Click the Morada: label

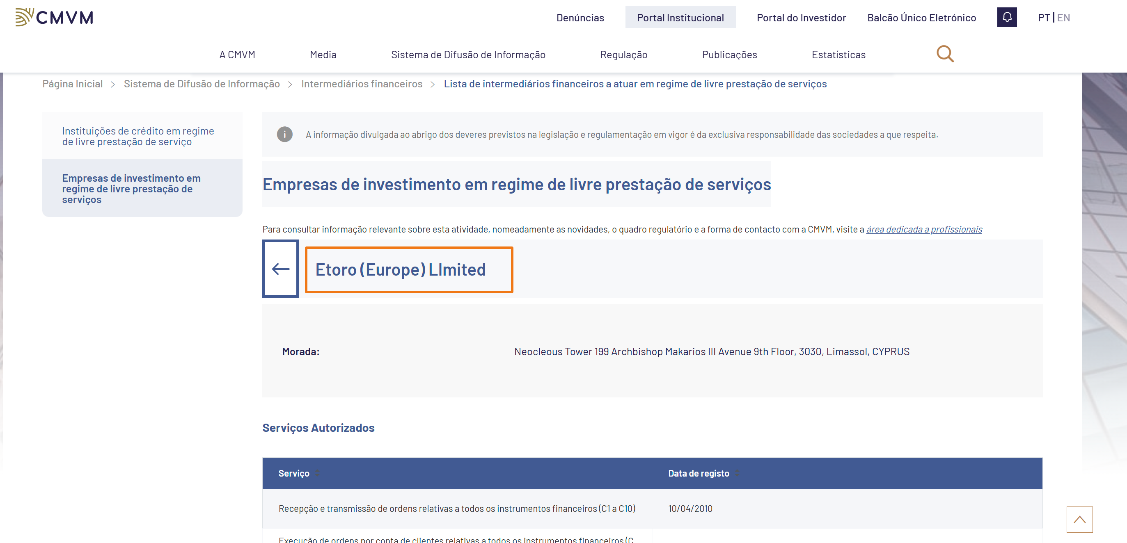300,351
